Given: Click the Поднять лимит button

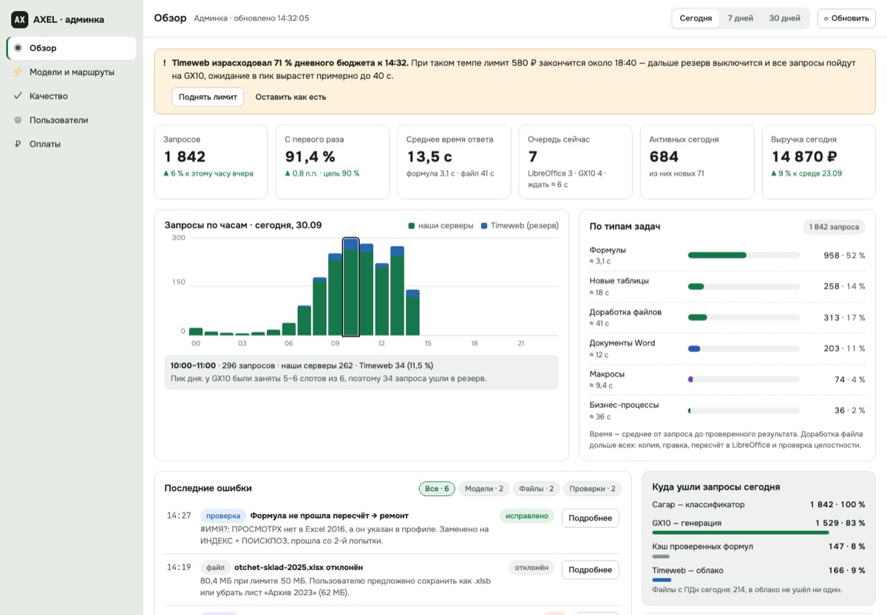Looking at the screenshot, I should (x=208, y=97).
